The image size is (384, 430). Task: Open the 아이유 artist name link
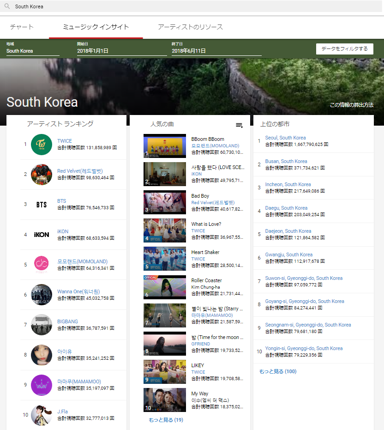click(65, 351)
